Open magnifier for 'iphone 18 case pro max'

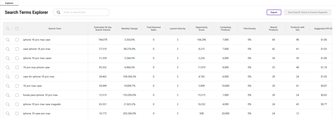point(8,113)
